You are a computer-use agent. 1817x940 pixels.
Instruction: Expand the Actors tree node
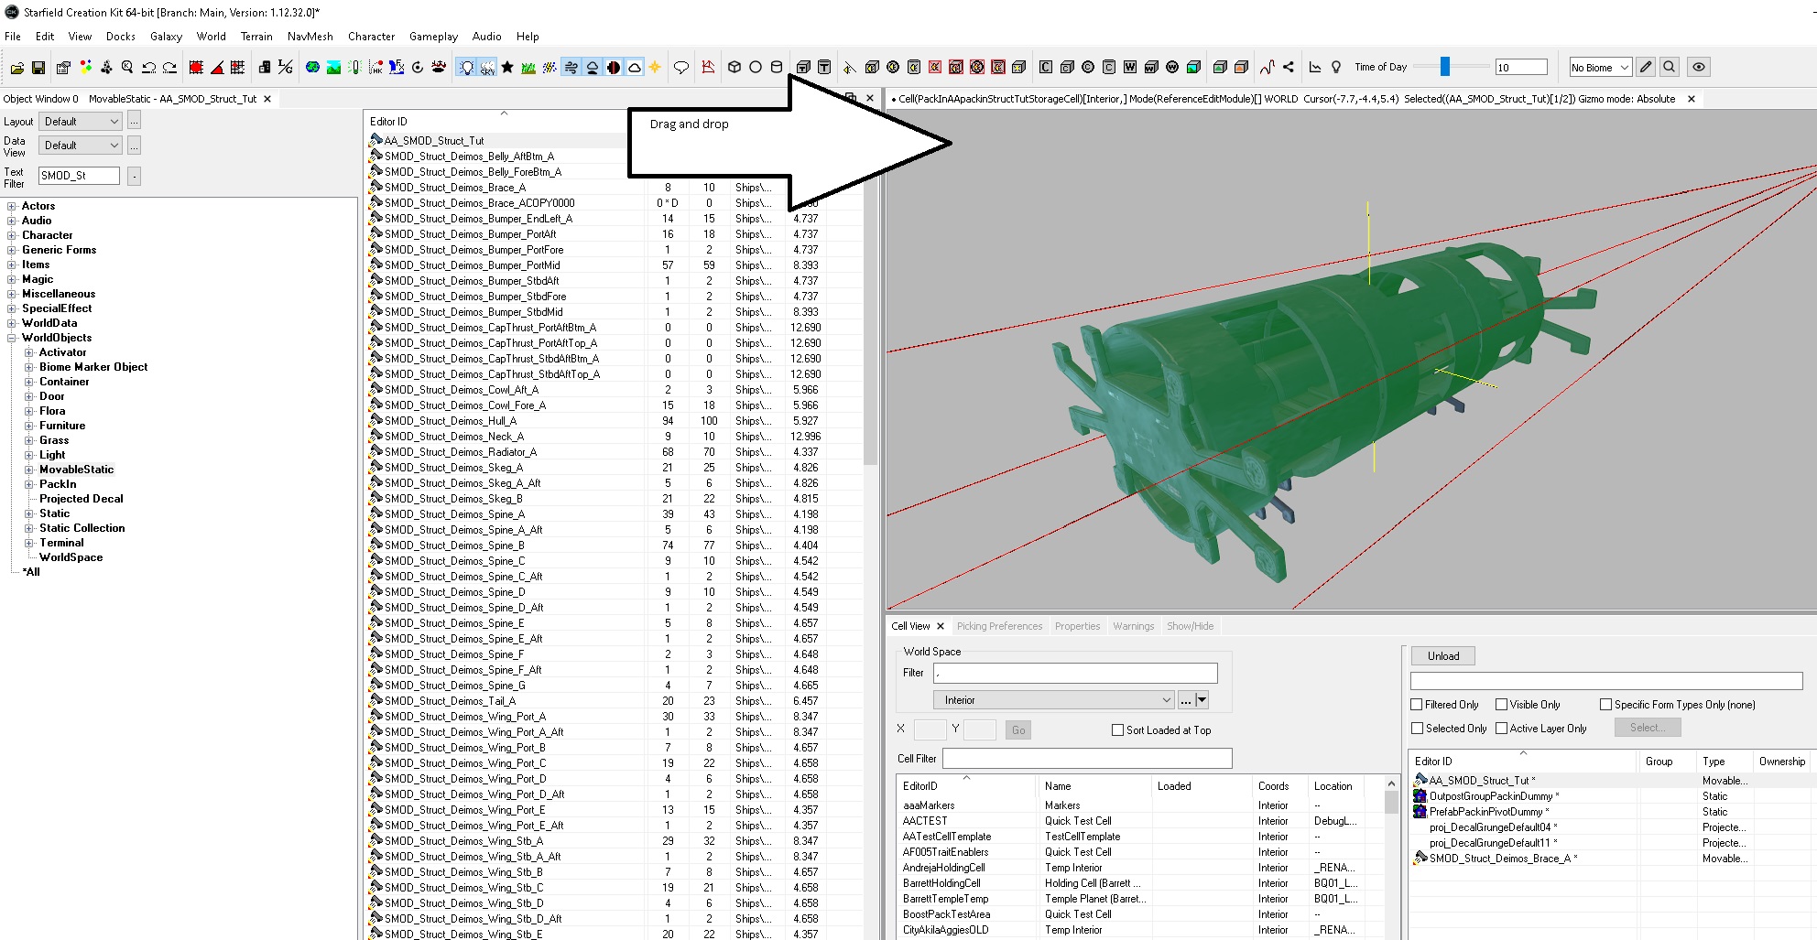click(x=12, y=206)
